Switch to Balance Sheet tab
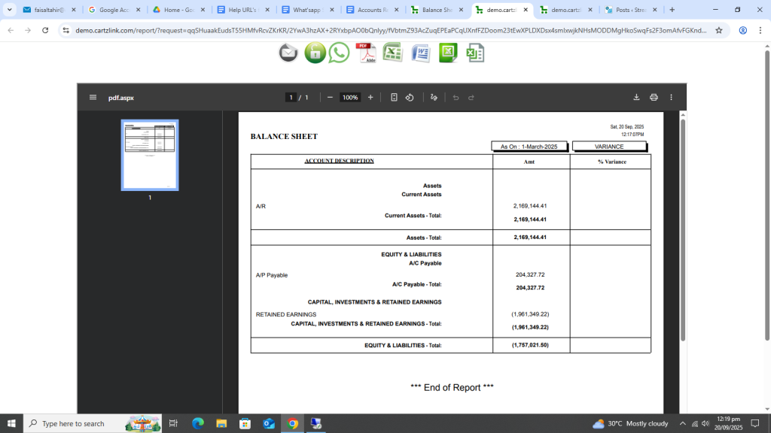This screenshot has width=771, height=433. coord(436,10)
